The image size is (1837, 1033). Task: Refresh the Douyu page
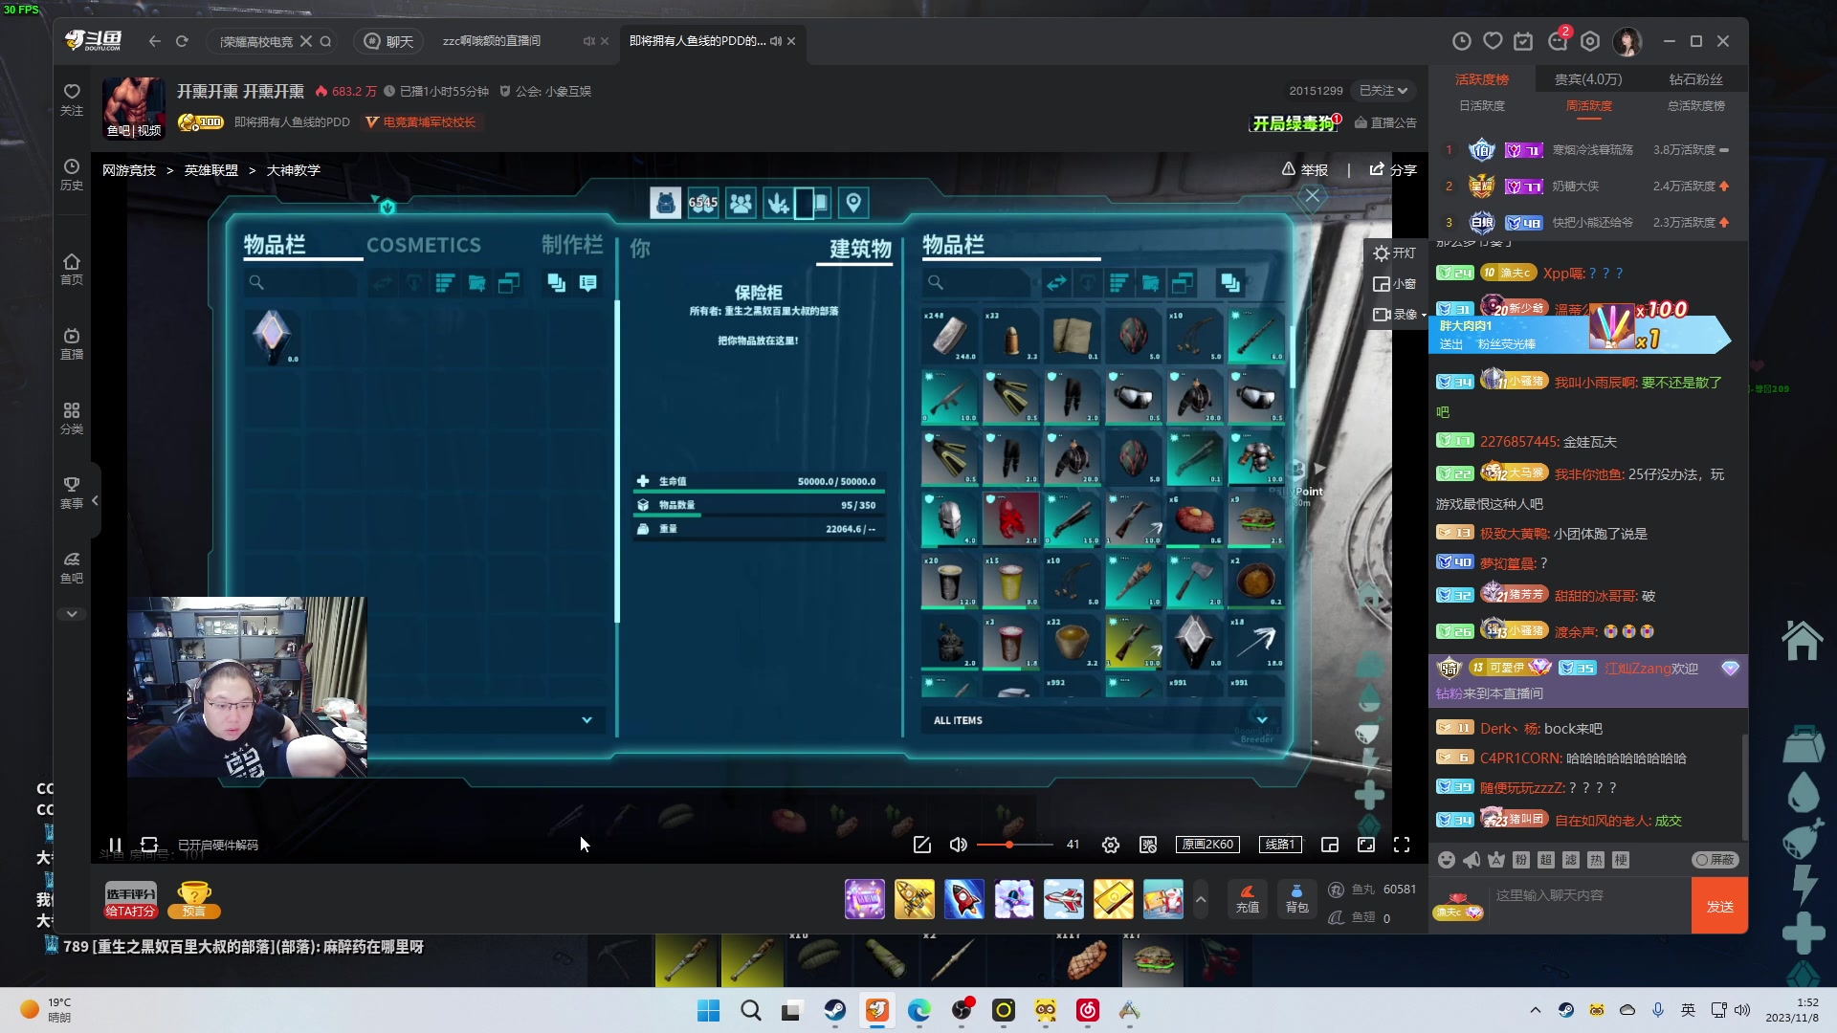point(182,41)
